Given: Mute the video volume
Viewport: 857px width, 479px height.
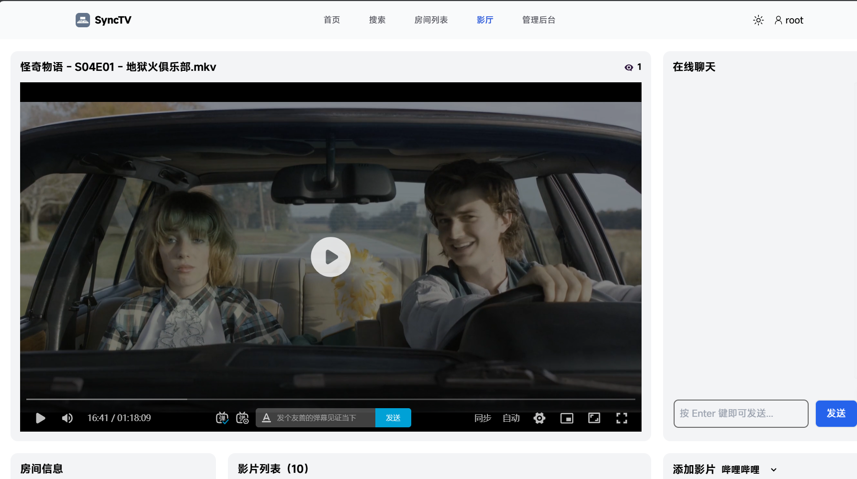Looking at the screenshot, I should 67,418.
